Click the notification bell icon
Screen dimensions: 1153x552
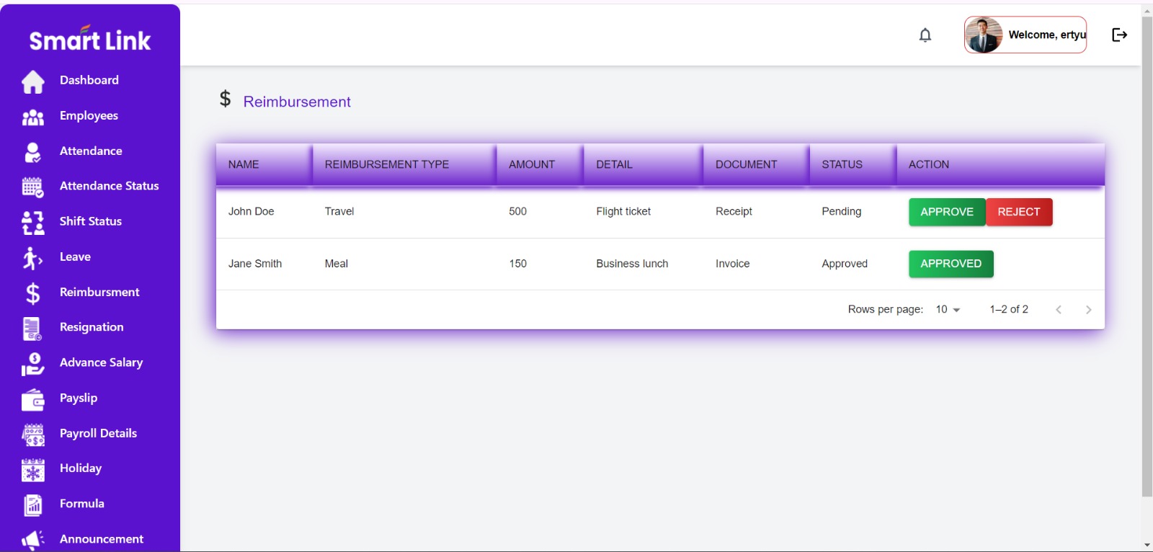(925, 35)
